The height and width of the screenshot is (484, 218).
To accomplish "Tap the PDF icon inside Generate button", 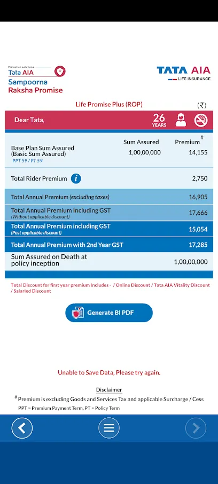I will coord(78,313).
